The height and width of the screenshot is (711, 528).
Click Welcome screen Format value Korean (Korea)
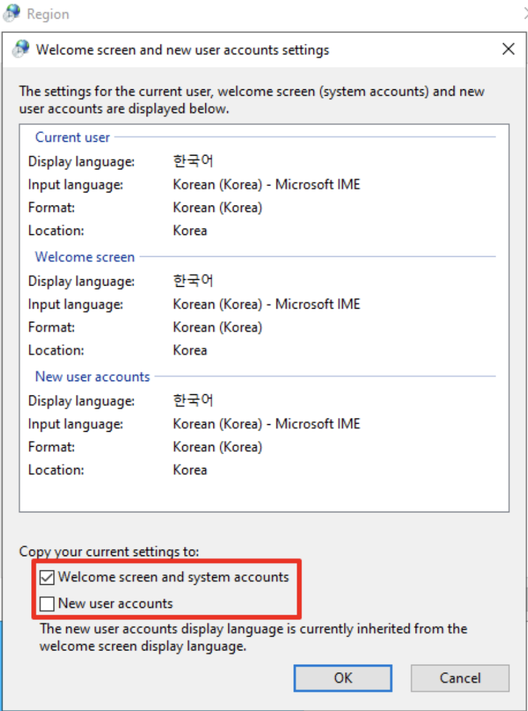click(x=217, y=327)
